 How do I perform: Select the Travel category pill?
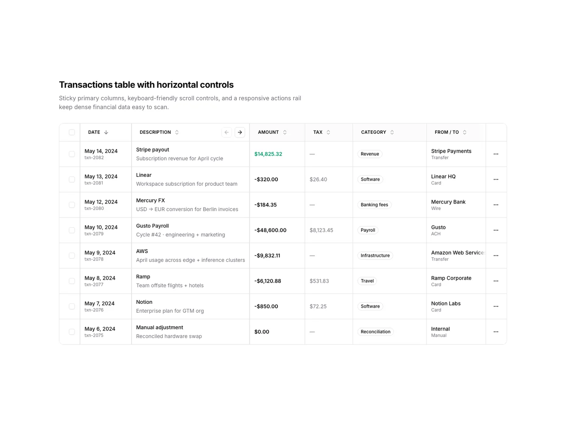coord(367,281)
